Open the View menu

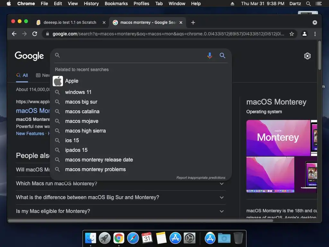point(73,4)
